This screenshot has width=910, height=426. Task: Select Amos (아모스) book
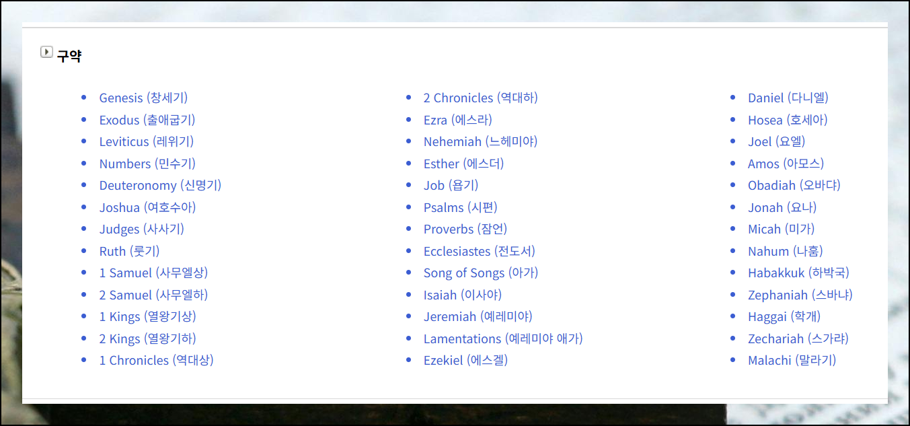pyautogui.click(x=786, y=164)
